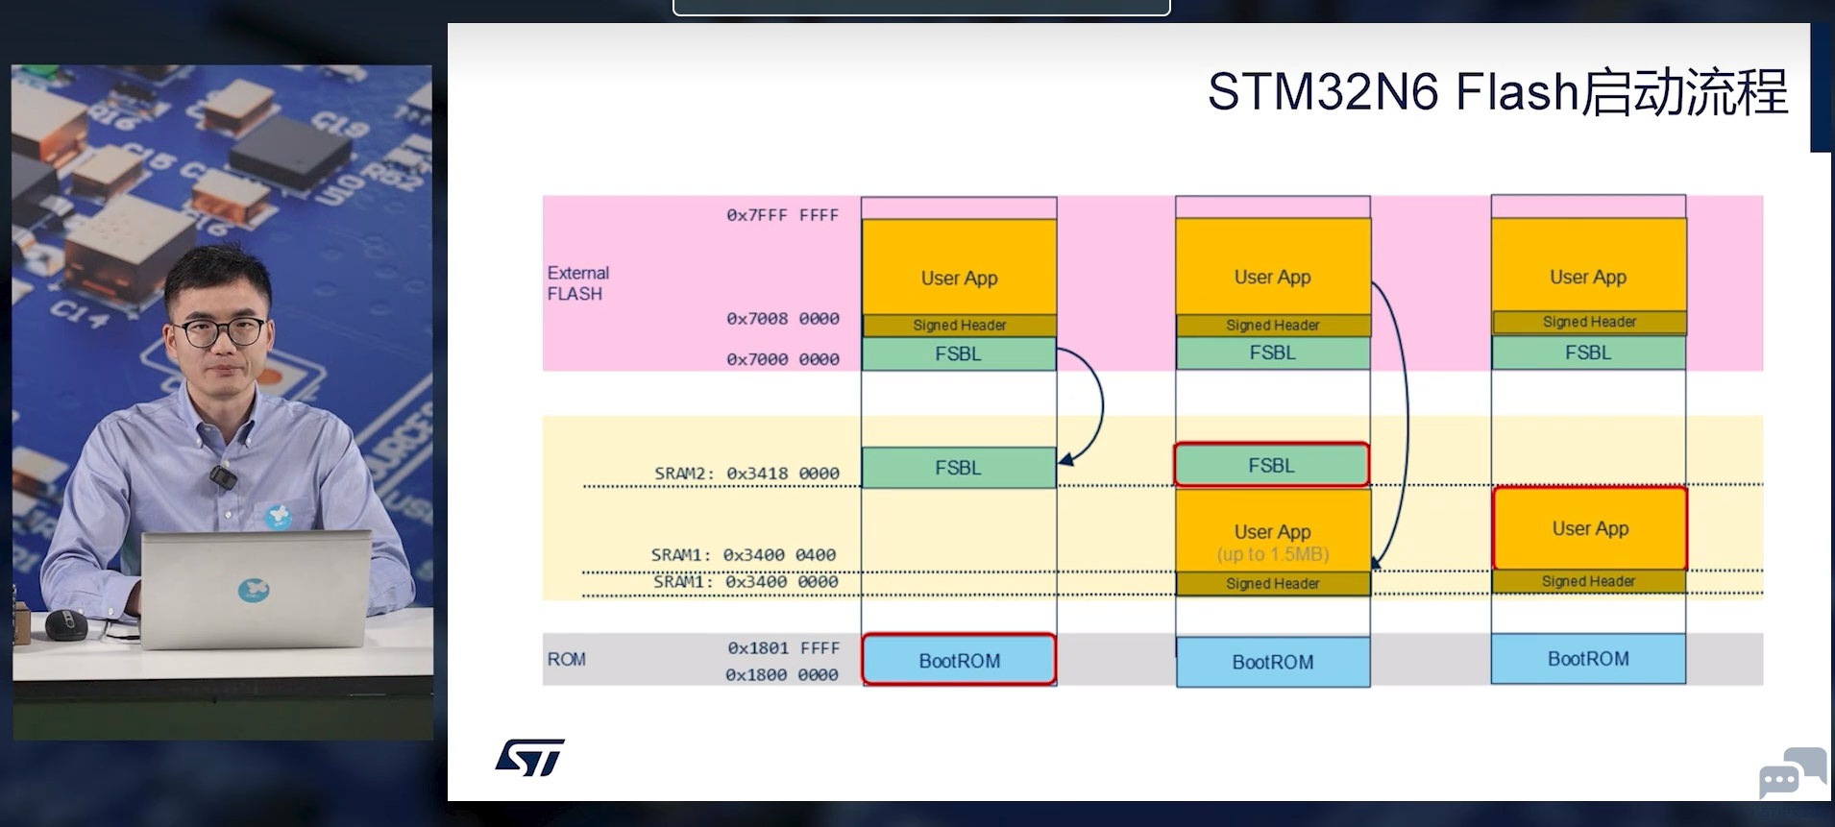
Task: Click the red-outlined User App block
Action: coord(1590,528)
